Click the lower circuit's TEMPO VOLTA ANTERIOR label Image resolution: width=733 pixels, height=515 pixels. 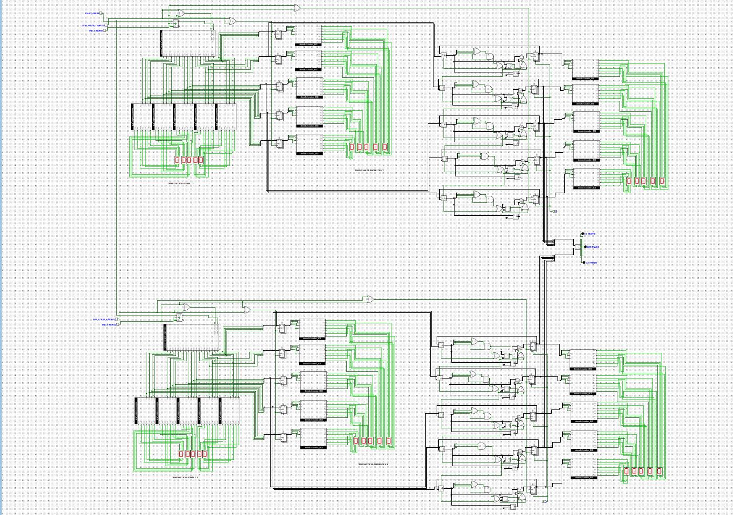coord(374,464)
